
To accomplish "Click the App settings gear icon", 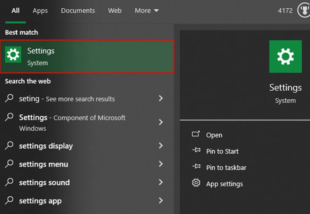I will (x=196, y=183).
